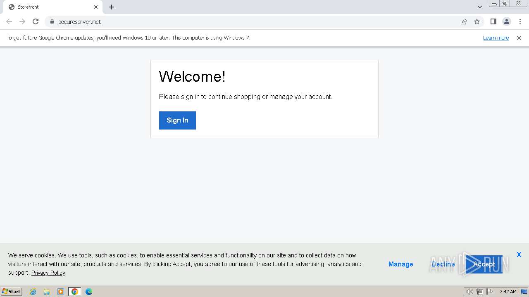Viewport: 529px width, 297px height.
Task: Open the Chrome profile avatar
Action: point(506,21)
